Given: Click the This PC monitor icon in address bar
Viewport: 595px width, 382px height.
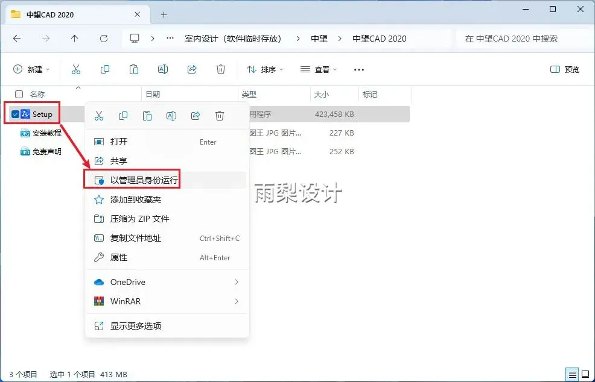Looking at the screenshot, I should (x=135, y=39).
